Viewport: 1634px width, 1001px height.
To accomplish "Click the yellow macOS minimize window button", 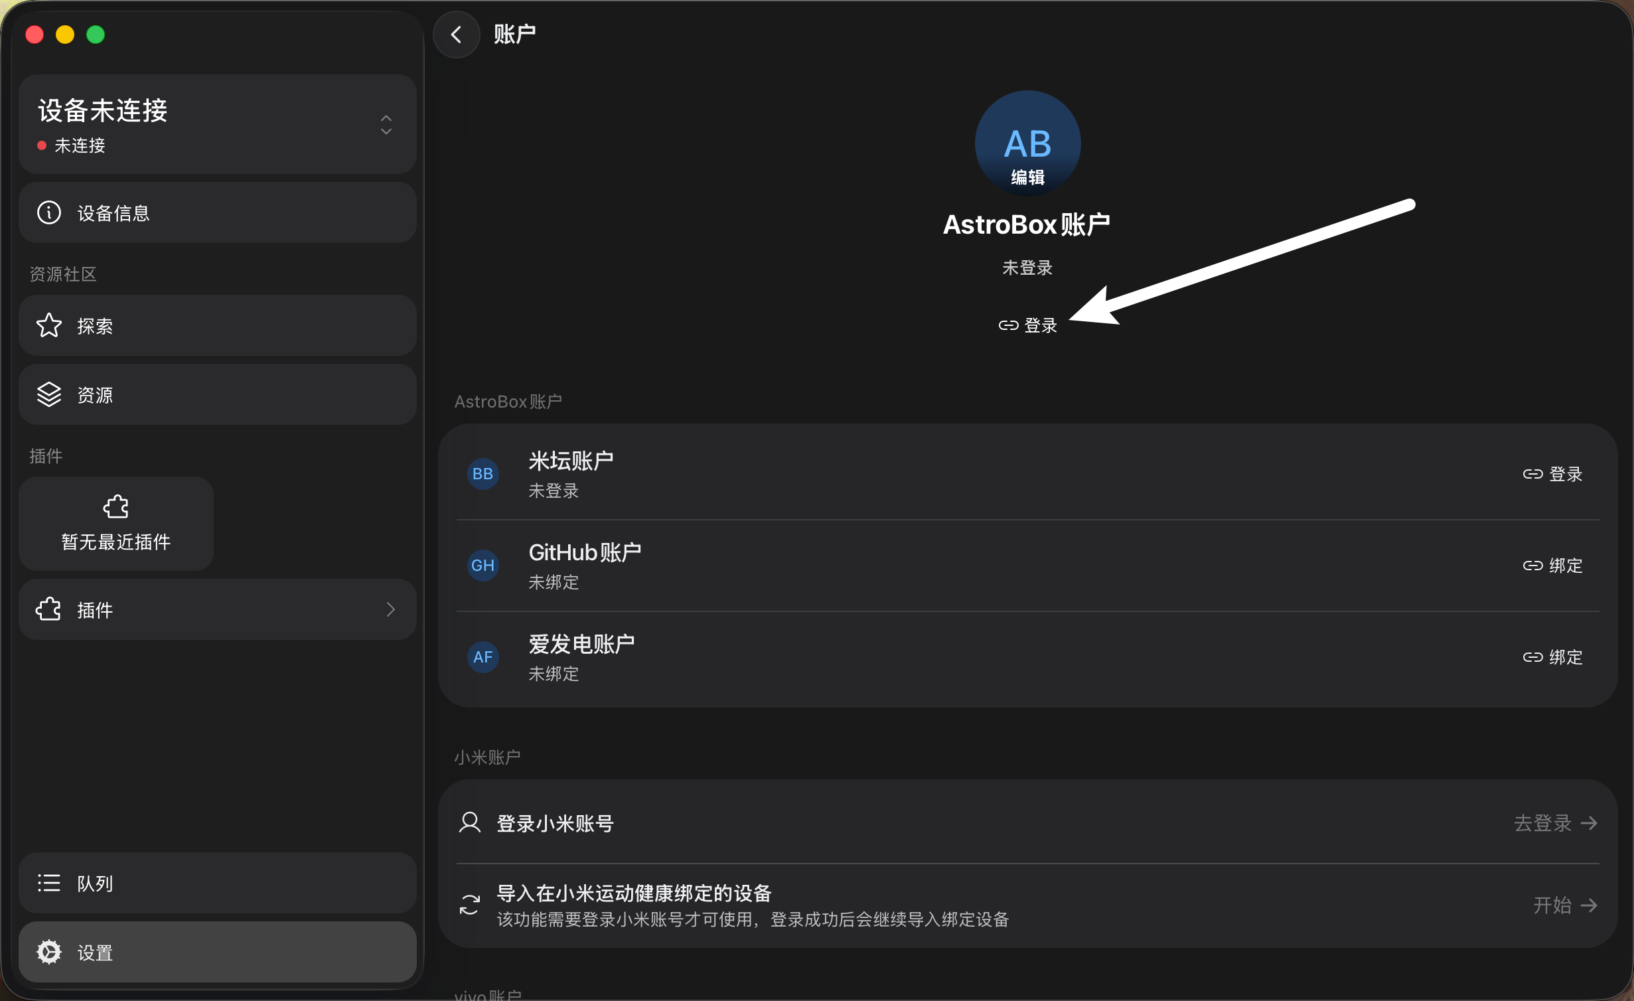I will tap(65, 35).
